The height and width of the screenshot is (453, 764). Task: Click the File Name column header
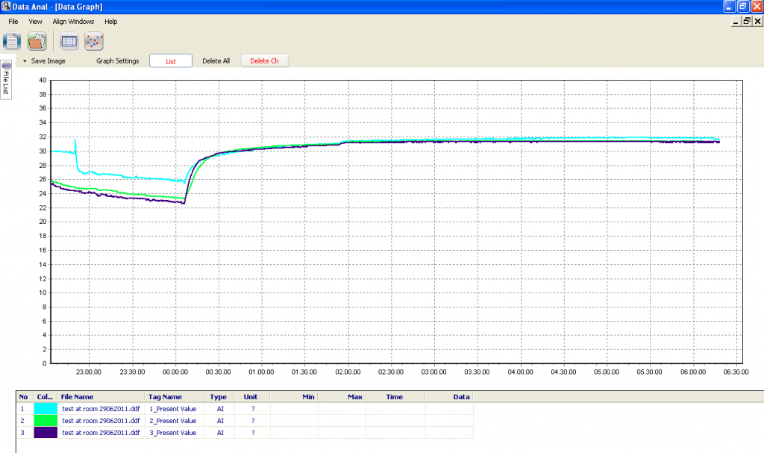click(x=101, y=397)
